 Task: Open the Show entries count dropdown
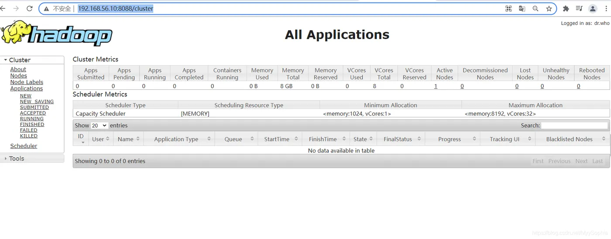coord(99,125)
